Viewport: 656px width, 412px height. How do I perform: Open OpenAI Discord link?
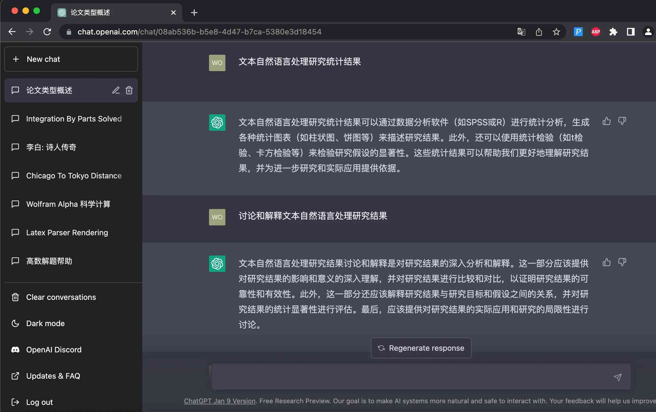click(54, 349)
